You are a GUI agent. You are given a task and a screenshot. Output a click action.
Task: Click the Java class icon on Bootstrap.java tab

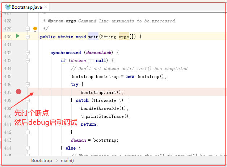8,7
